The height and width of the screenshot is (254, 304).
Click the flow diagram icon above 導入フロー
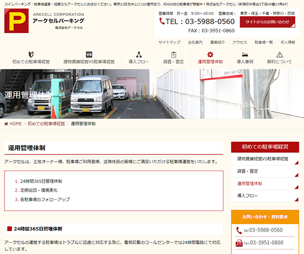tap(139, 55)
